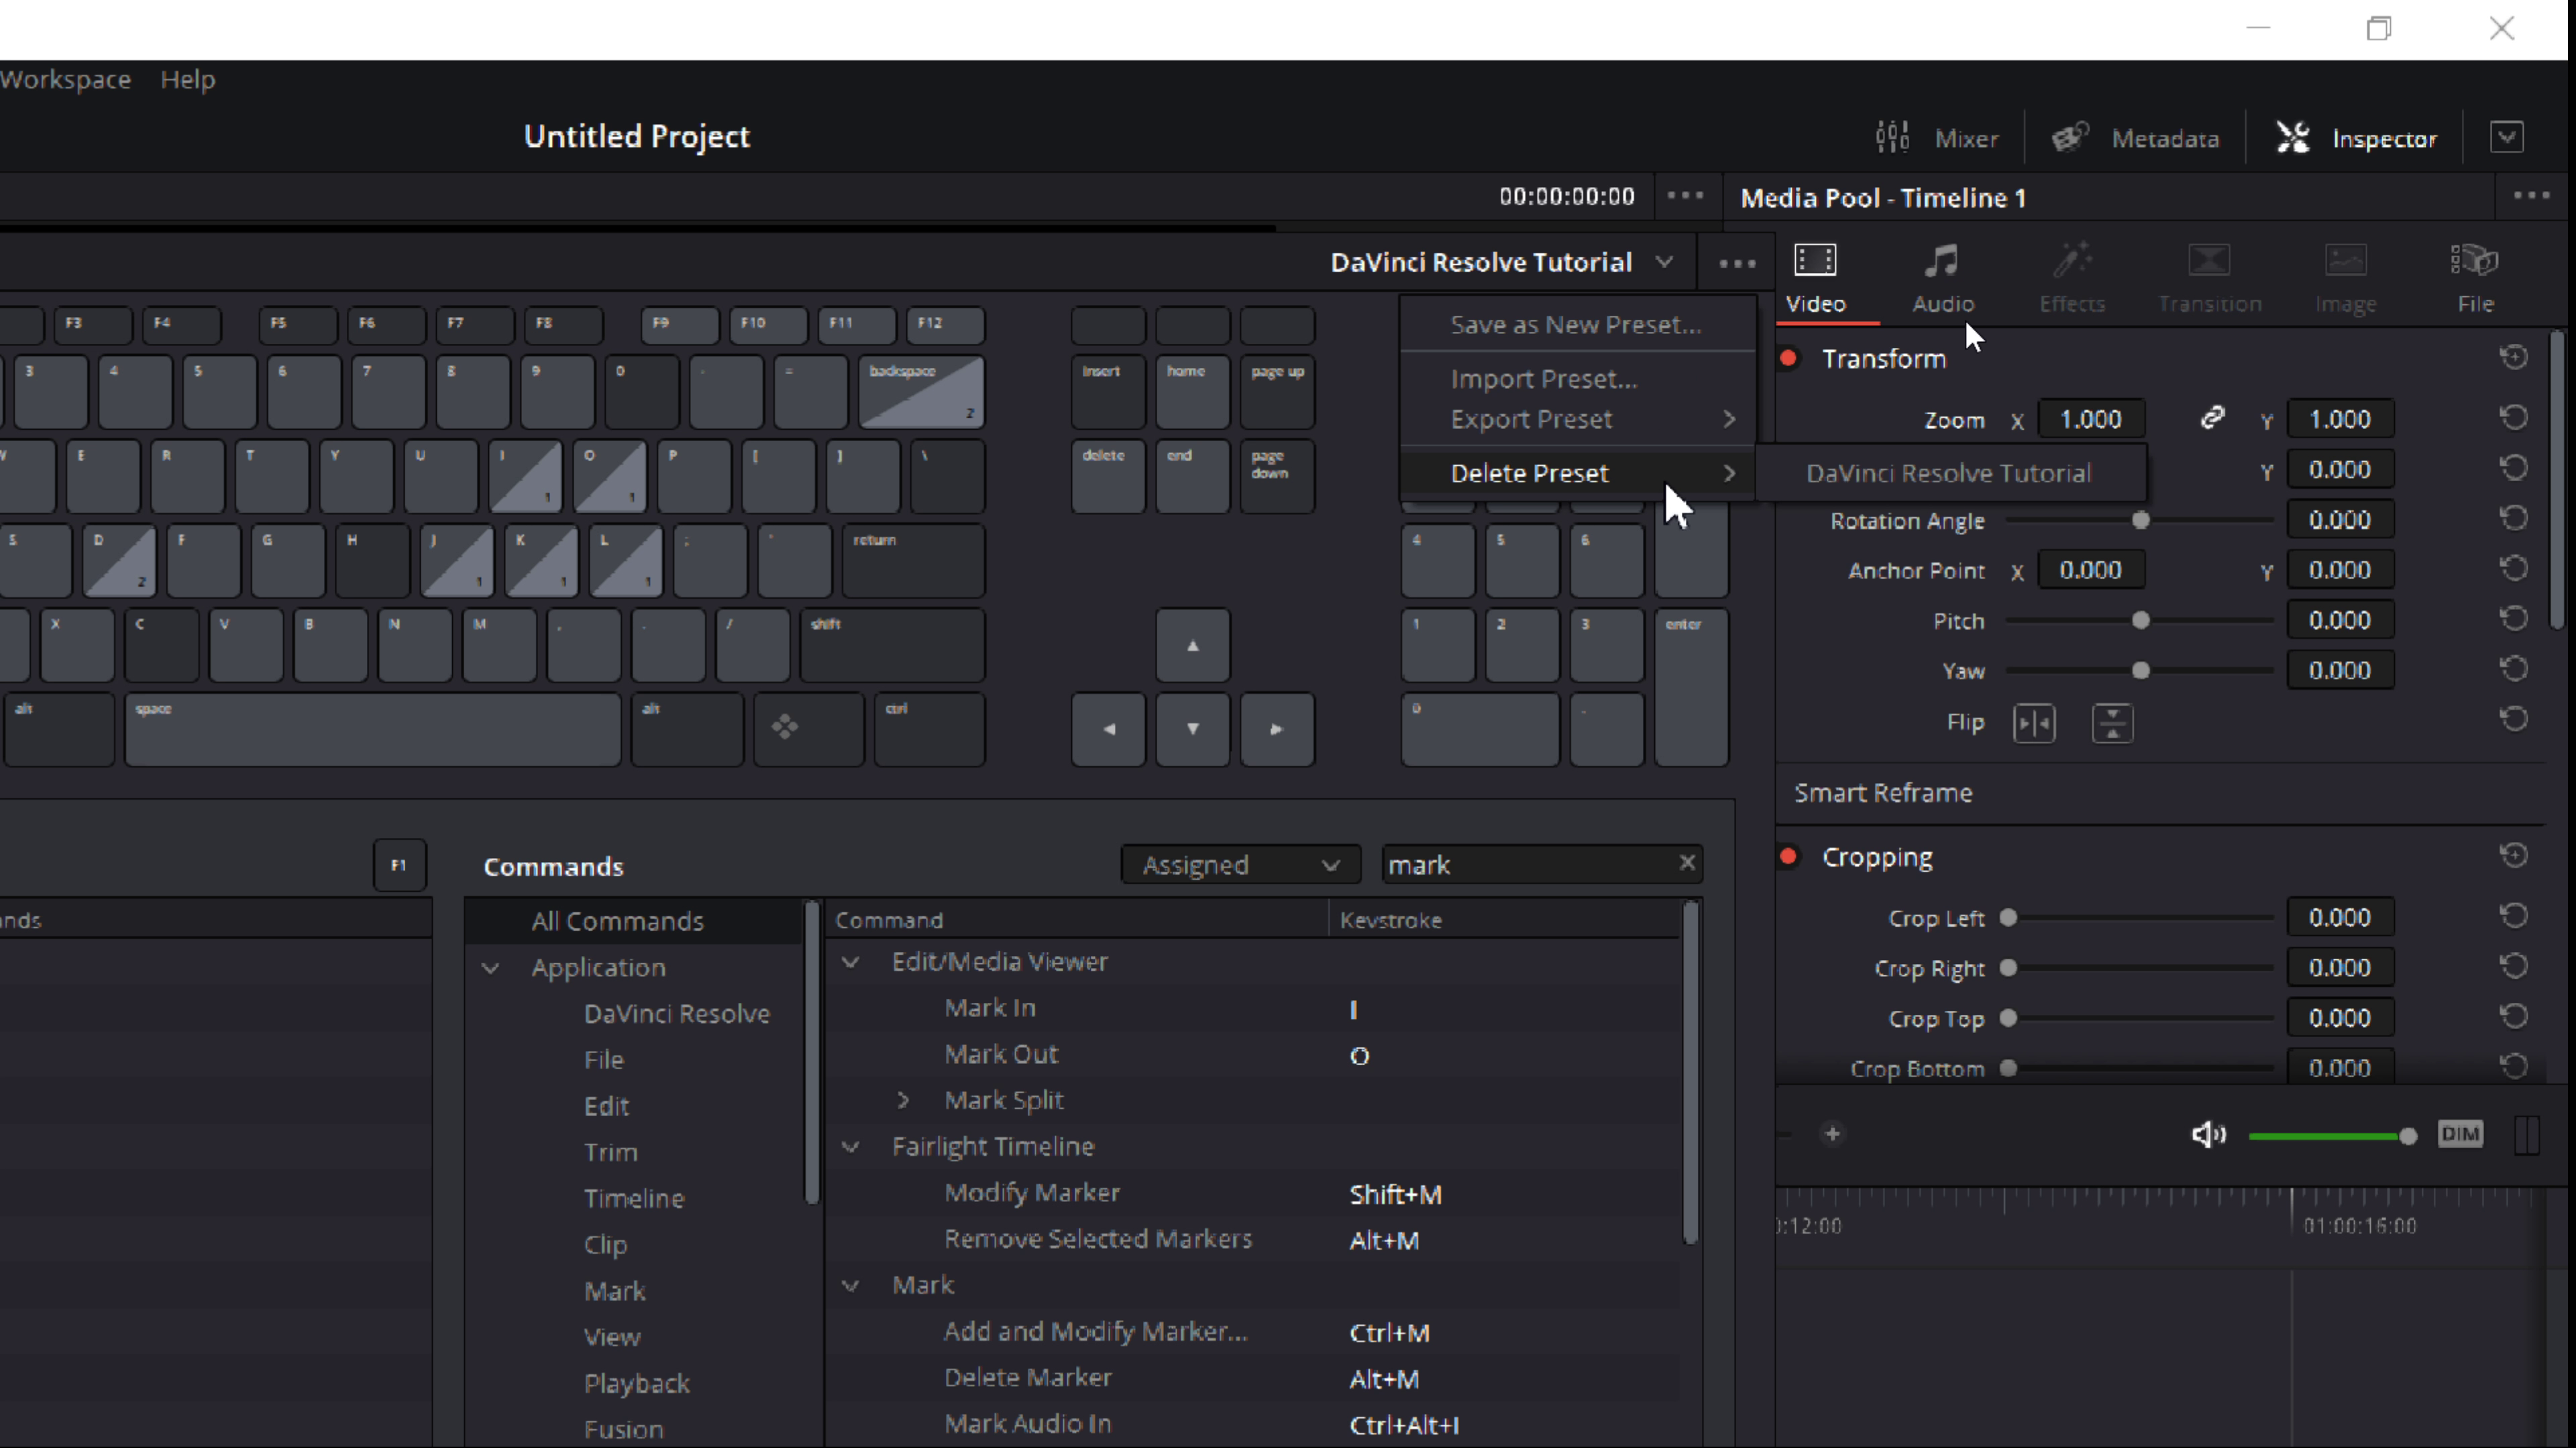Choose Save as New Preset
The height and width of the screenshot is (1448, 2576).
(1576, 324)
